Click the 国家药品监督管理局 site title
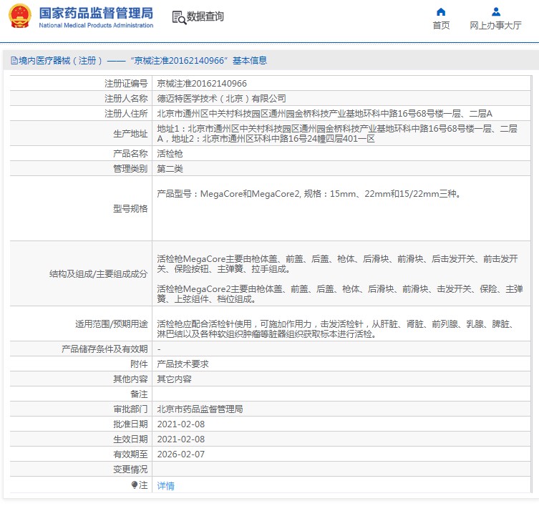This screenshot has height=506, width=539. point(95,13)
